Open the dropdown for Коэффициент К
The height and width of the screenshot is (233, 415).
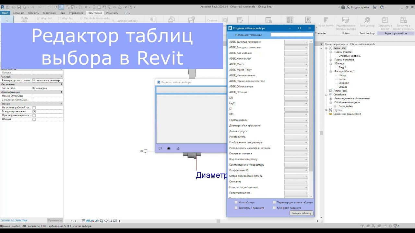[x=296, y=171]
